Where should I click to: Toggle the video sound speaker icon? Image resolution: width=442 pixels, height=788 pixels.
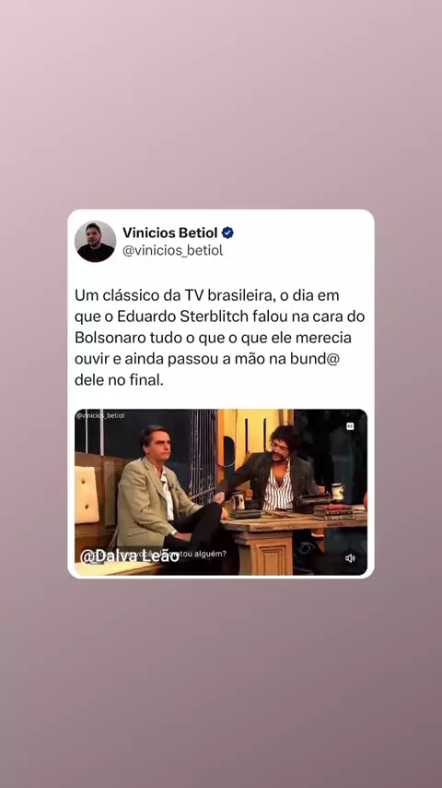pyautogui.click(x=350, y=558)
